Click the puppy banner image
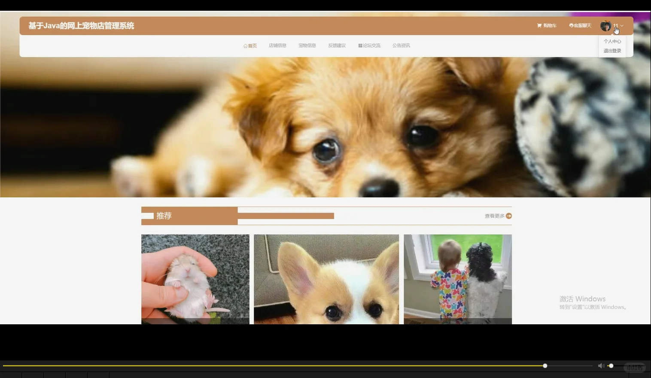The width and height of the screenshot is (651, 378). tap(325, 127)
